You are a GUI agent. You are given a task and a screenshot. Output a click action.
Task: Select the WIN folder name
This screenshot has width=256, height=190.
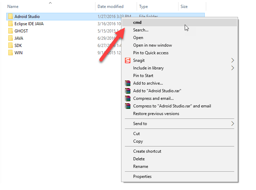click(18, 53)
